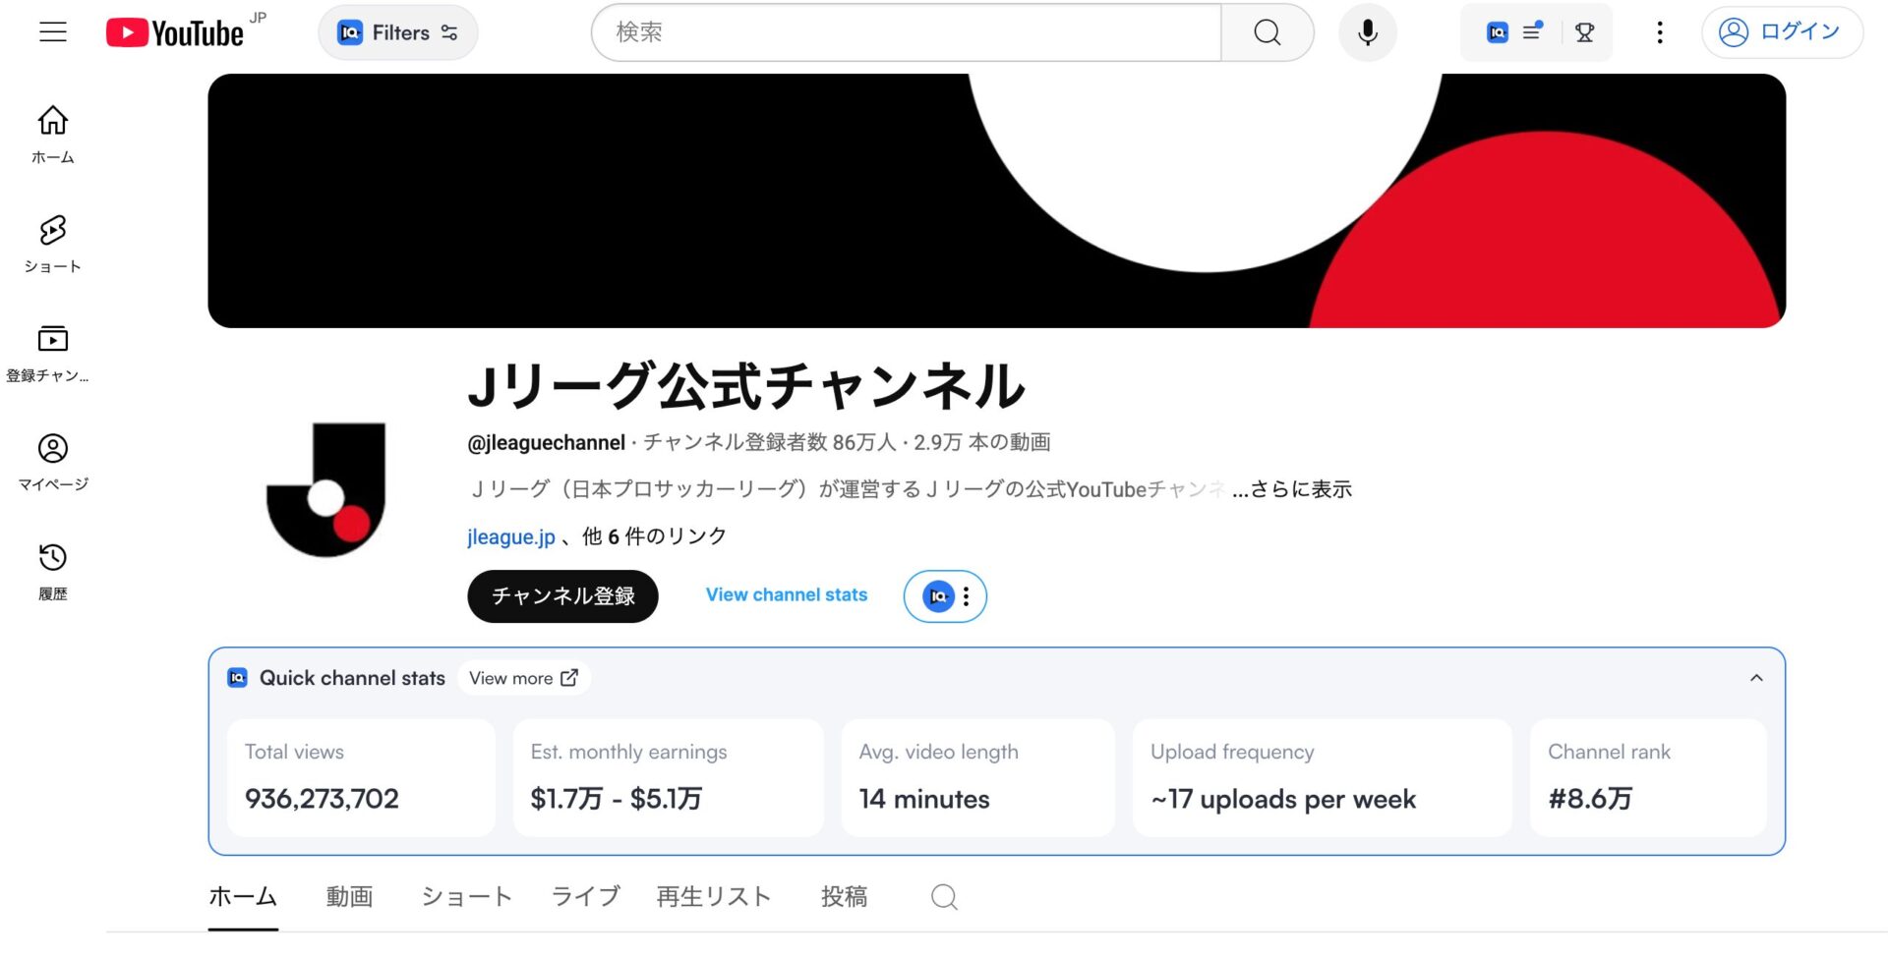
Task: Open the vidIQ trophy icon
Action: coord(1584,32)
